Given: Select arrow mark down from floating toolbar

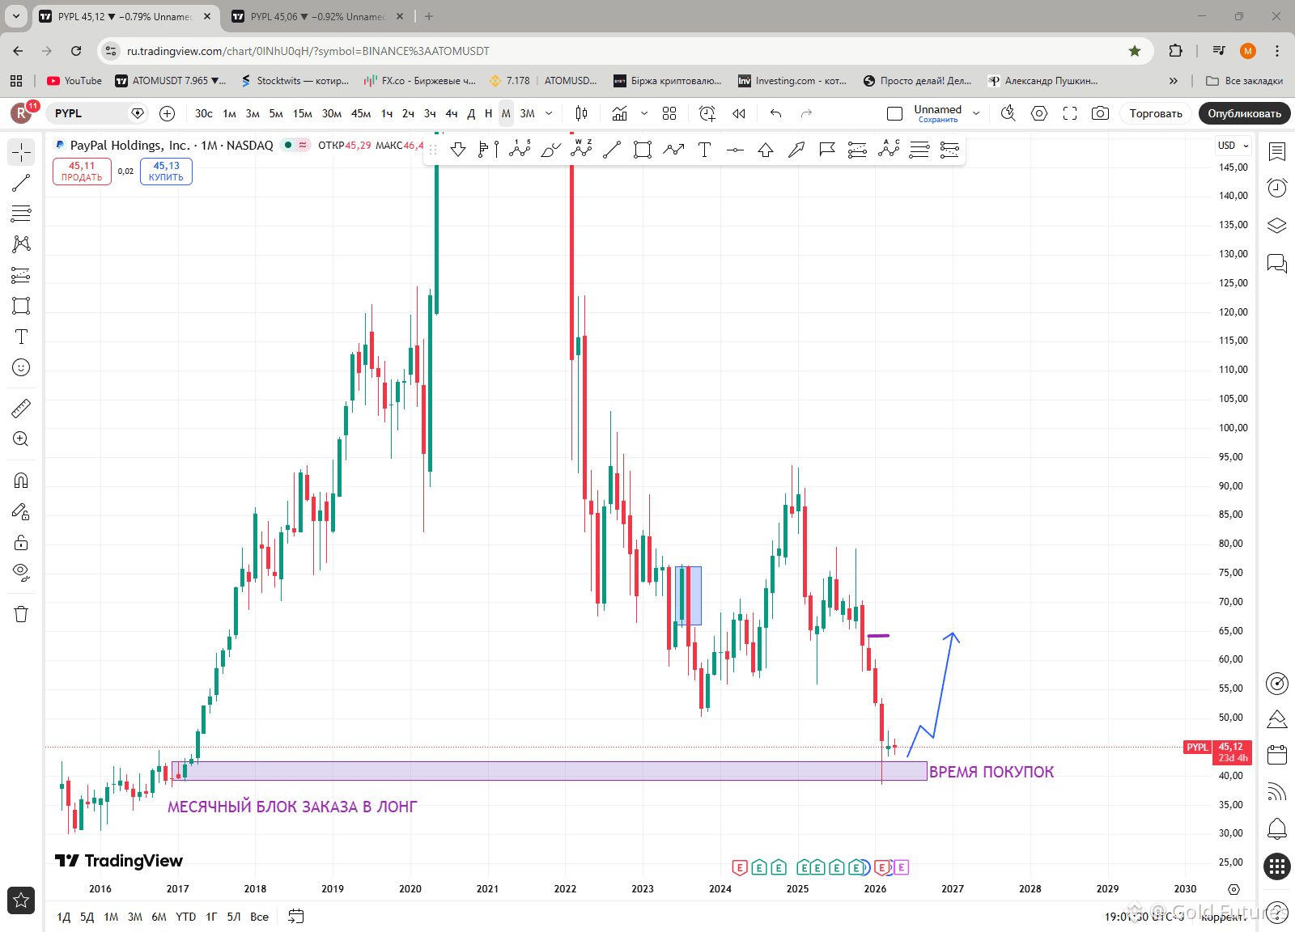Looking at the screenshot, I should click(458, 150).
